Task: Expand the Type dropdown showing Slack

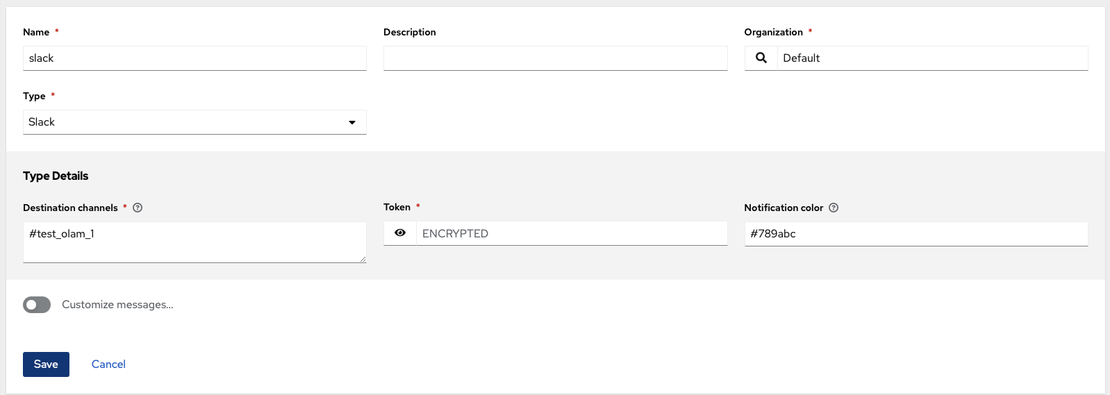Action: (x=194, y=122)
